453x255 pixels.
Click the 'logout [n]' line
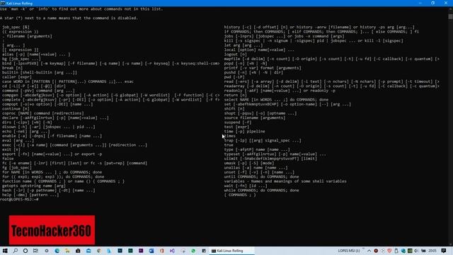[x=236, y=55]
